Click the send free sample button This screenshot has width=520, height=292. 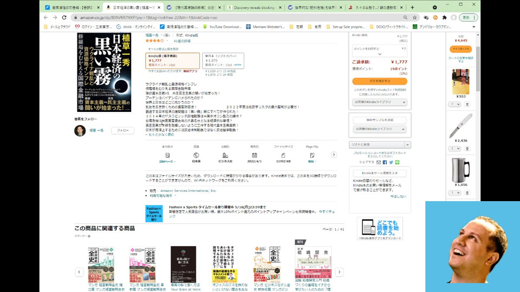tap(380, 120)
